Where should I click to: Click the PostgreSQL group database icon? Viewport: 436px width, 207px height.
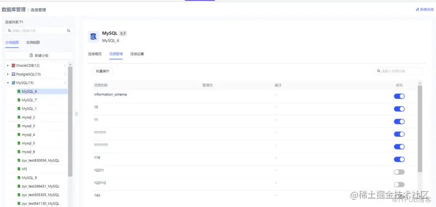pyautogui.click(x=13, y=74)
